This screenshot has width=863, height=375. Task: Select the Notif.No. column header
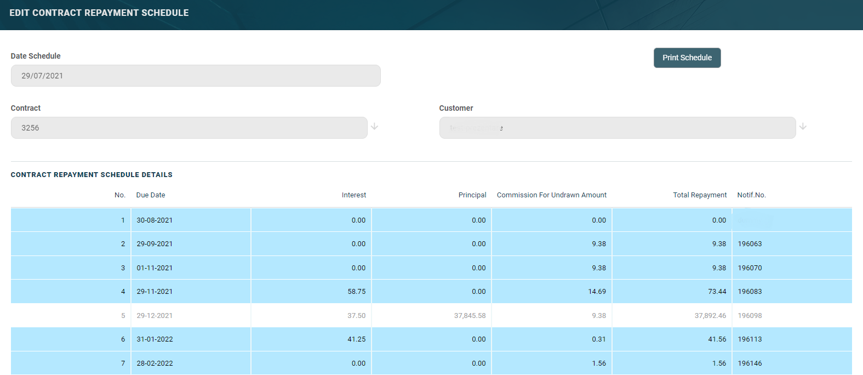[x=751, y=195]
